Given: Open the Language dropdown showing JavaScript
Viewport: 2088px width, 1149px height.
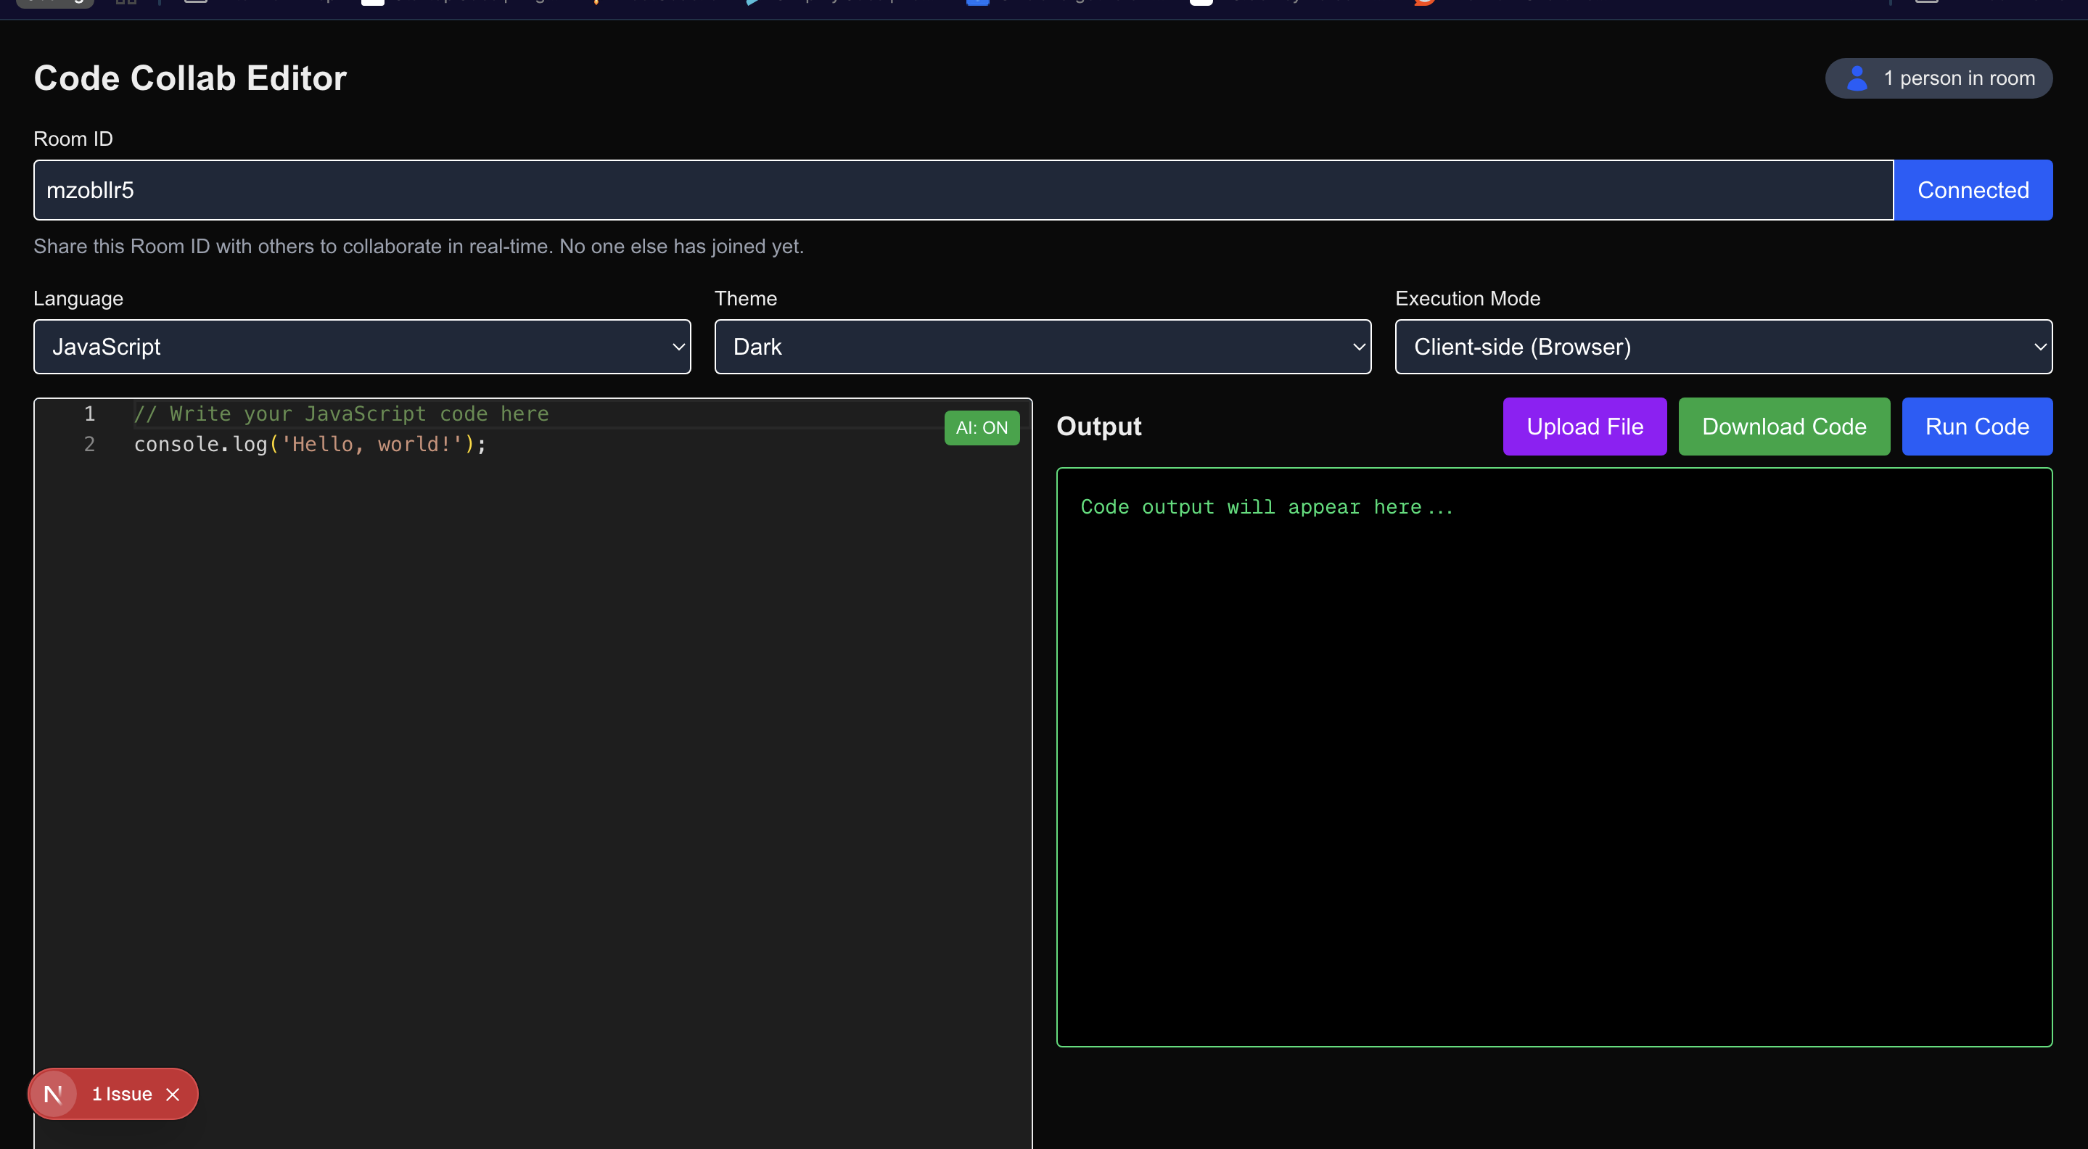Looking at the screenshot, I should 361,347.
